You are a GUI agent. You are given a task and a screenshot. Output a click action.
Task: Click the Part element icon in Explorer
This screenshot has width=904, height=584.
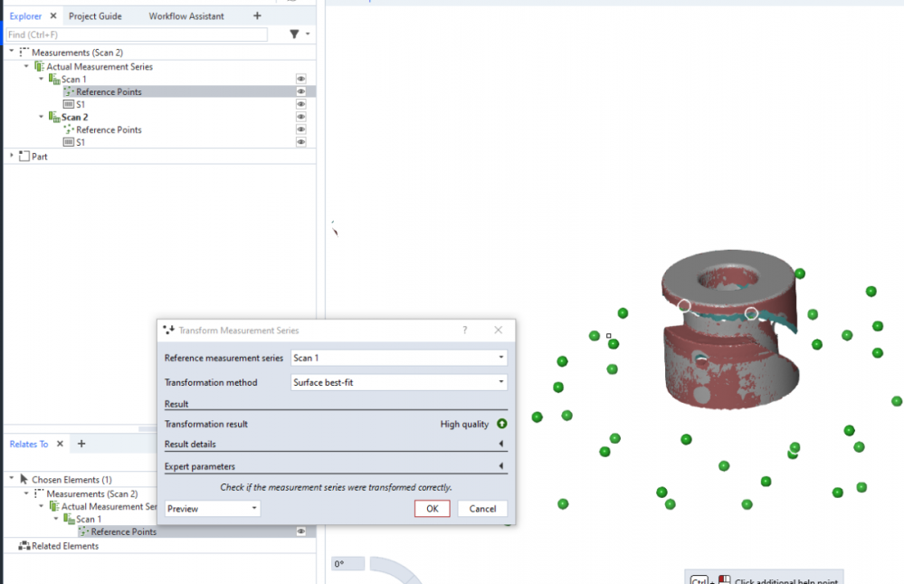click(x=24, y=157)
